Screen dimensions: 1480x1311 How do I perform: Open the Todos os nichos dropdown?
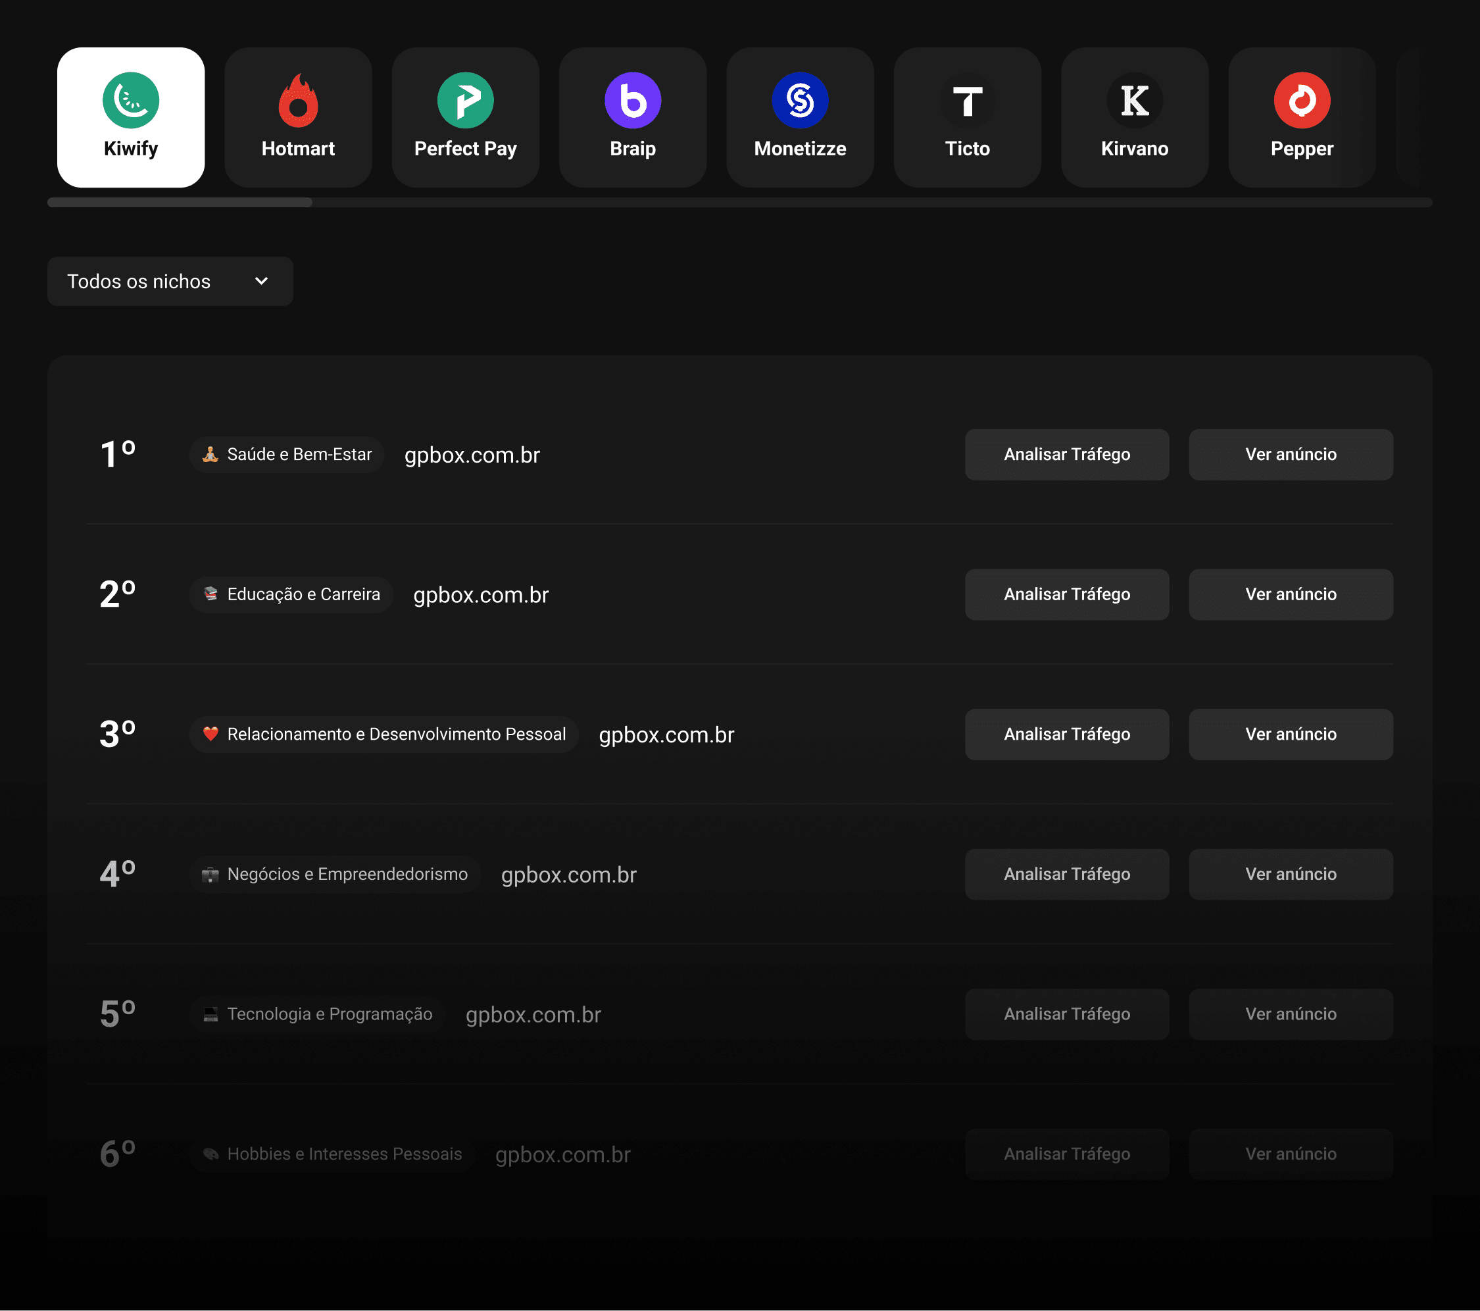(x=170, y=281)
